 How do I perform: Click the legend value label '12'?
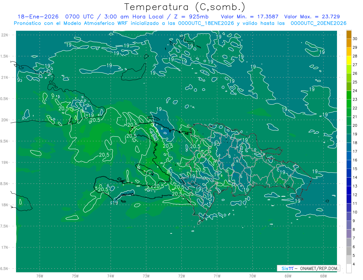click(x=355, y=195)
